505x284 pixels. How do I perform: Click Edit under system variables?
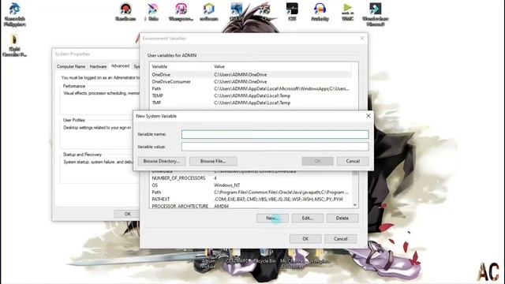point(307,218)
